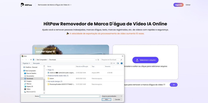This screenshot has width=208, height=103.
Task: Close the Abrir dialog
Action: point(122,56)
